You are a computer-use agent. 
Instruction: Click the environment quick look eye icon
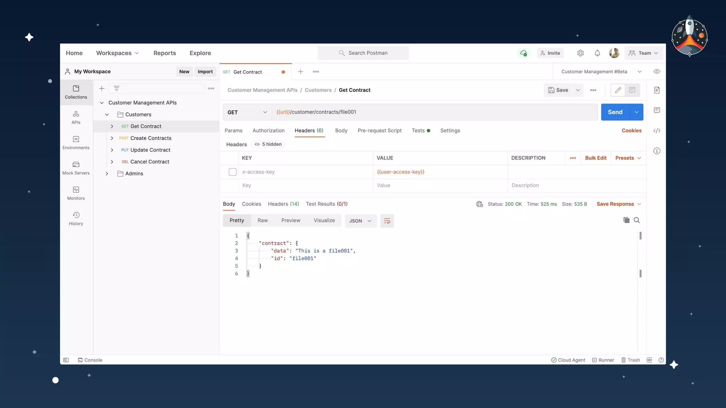point(657,72)
